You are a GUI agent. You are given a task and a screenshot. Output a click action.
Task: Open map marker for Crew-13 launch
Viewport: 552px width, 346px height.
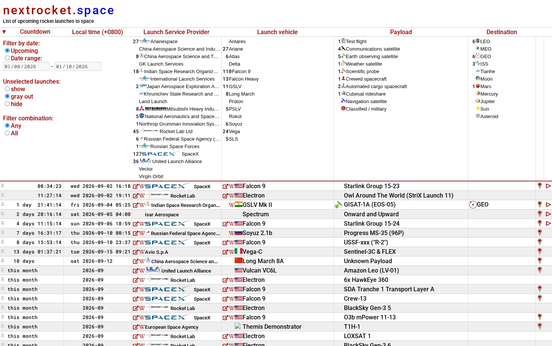click(540, 298)
